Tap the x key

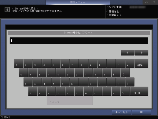(42, 91)
